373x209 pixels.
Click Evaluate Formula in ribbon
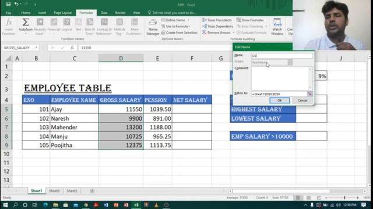251,33
